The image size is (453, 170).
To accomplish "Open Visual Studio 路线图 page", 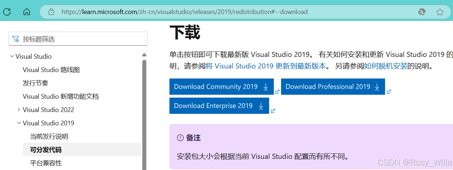I will (51, 70).
